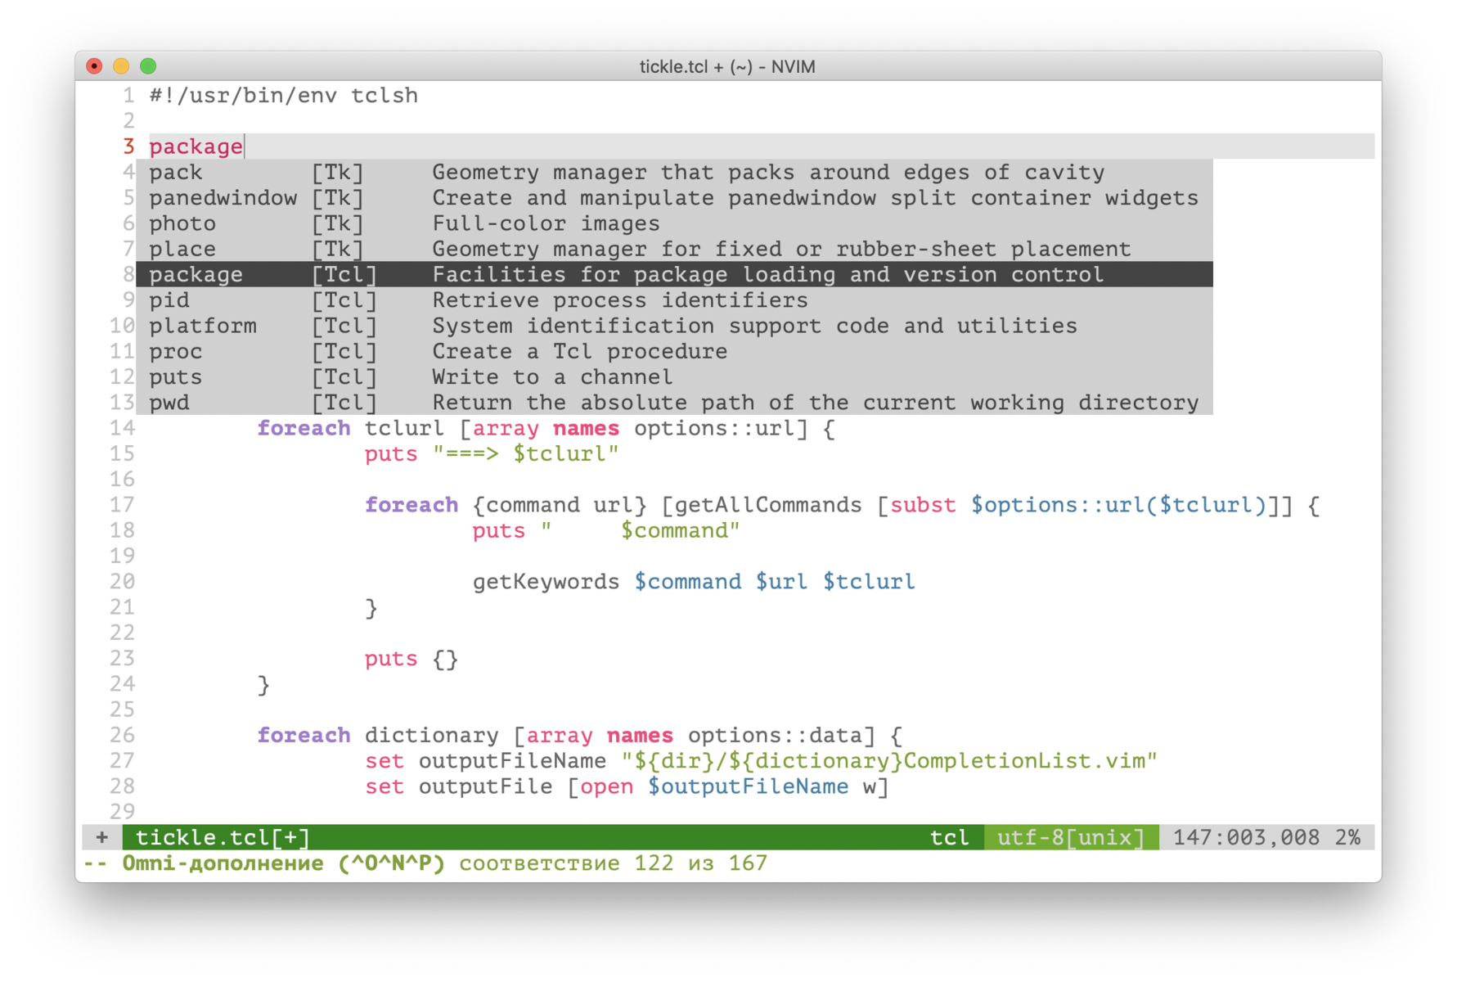Image resolution: width=1457 pixels, height=982 pixels.
Task: Select 'photo' completion entry
Action: point(674,223)
